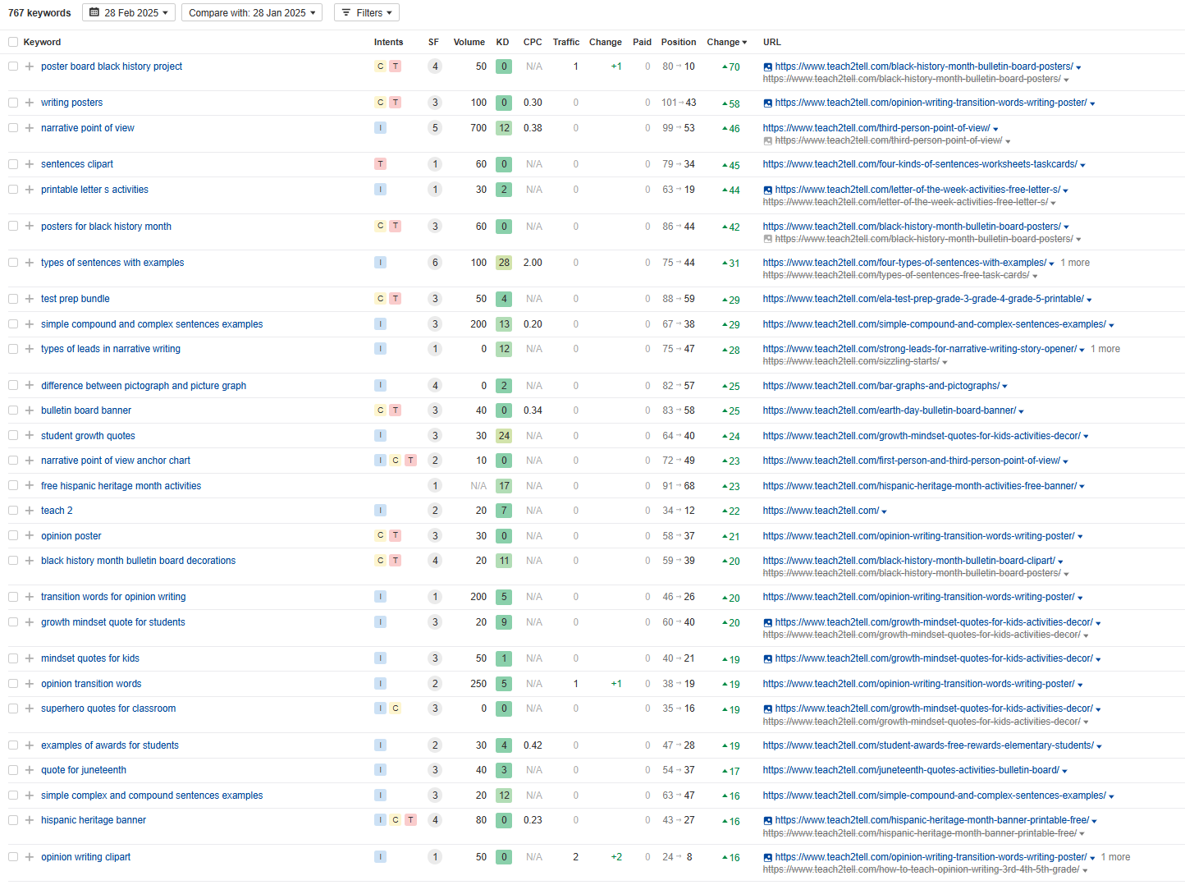Open the "28 Feb 2025" date dropdown
Viewport: 1185px width, 885px height.
129,12
